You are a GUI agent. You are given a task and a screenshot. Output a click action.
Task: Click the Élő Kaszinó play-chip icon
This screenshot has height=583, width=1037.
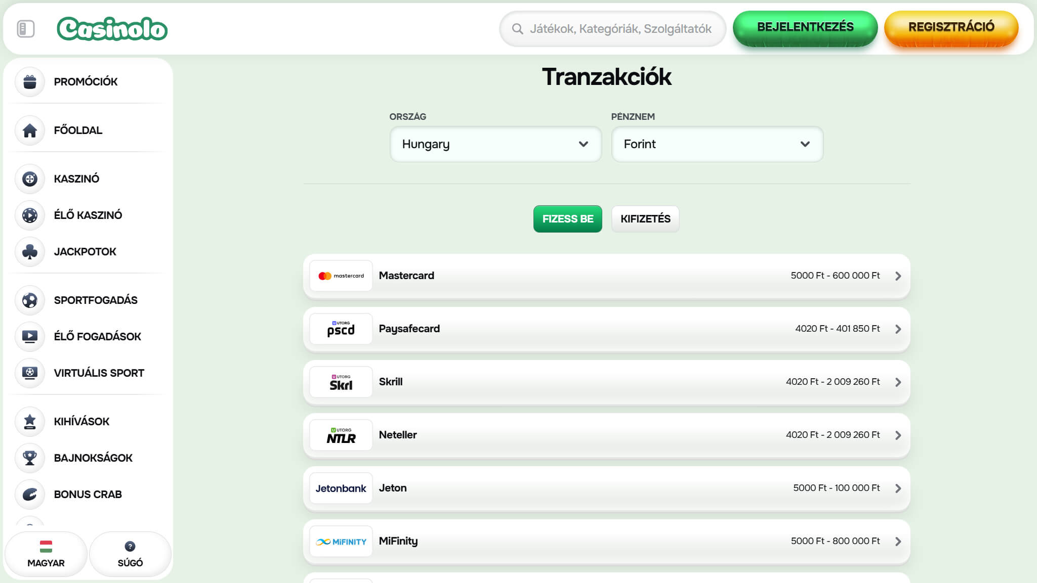30,215
